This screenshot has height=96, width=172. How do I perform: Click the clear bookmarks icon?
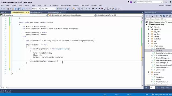(102, 9)
